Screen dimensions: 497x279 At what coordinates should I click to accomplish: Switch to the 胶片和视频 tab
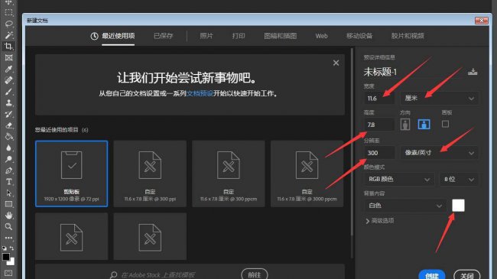[x=408, y=36]
